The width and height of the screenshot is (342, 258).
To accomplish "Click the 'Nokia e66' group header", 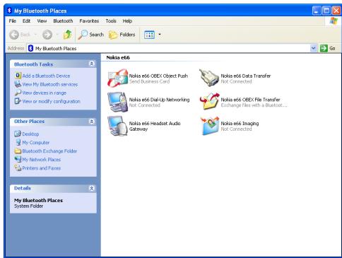I will coord(118,57).
